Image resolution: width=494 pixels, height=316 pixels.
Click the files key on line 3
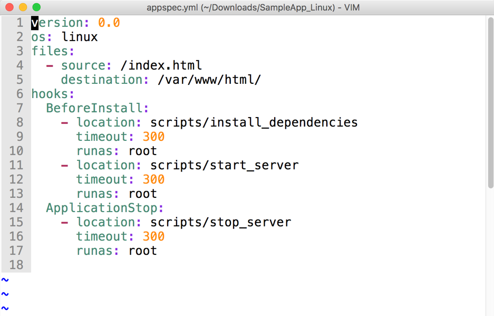(x=50, y=51)
